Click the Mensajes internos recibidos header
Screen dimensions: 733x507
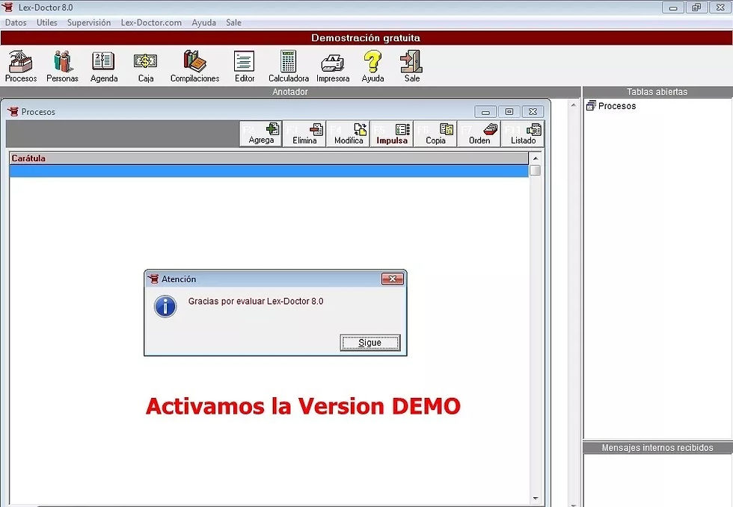pyautogui.click(x=657, y=448)
